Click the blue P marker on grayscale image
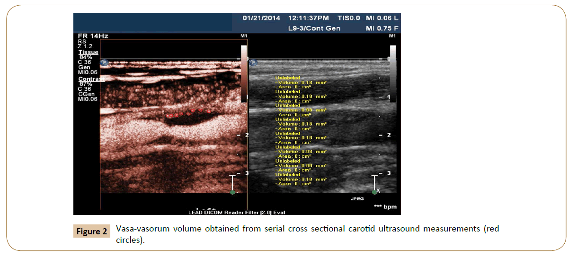Viewport: 577px width, 257px height. [x=253, y=62]
